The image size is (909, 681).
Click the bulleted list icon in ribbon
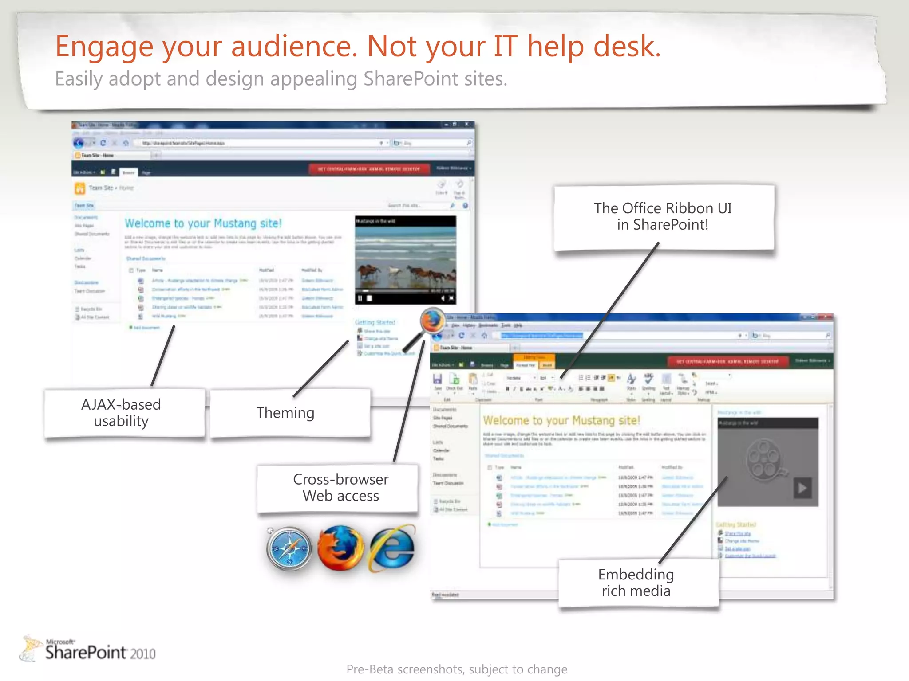pyautogui.click(x=581, y=378)
